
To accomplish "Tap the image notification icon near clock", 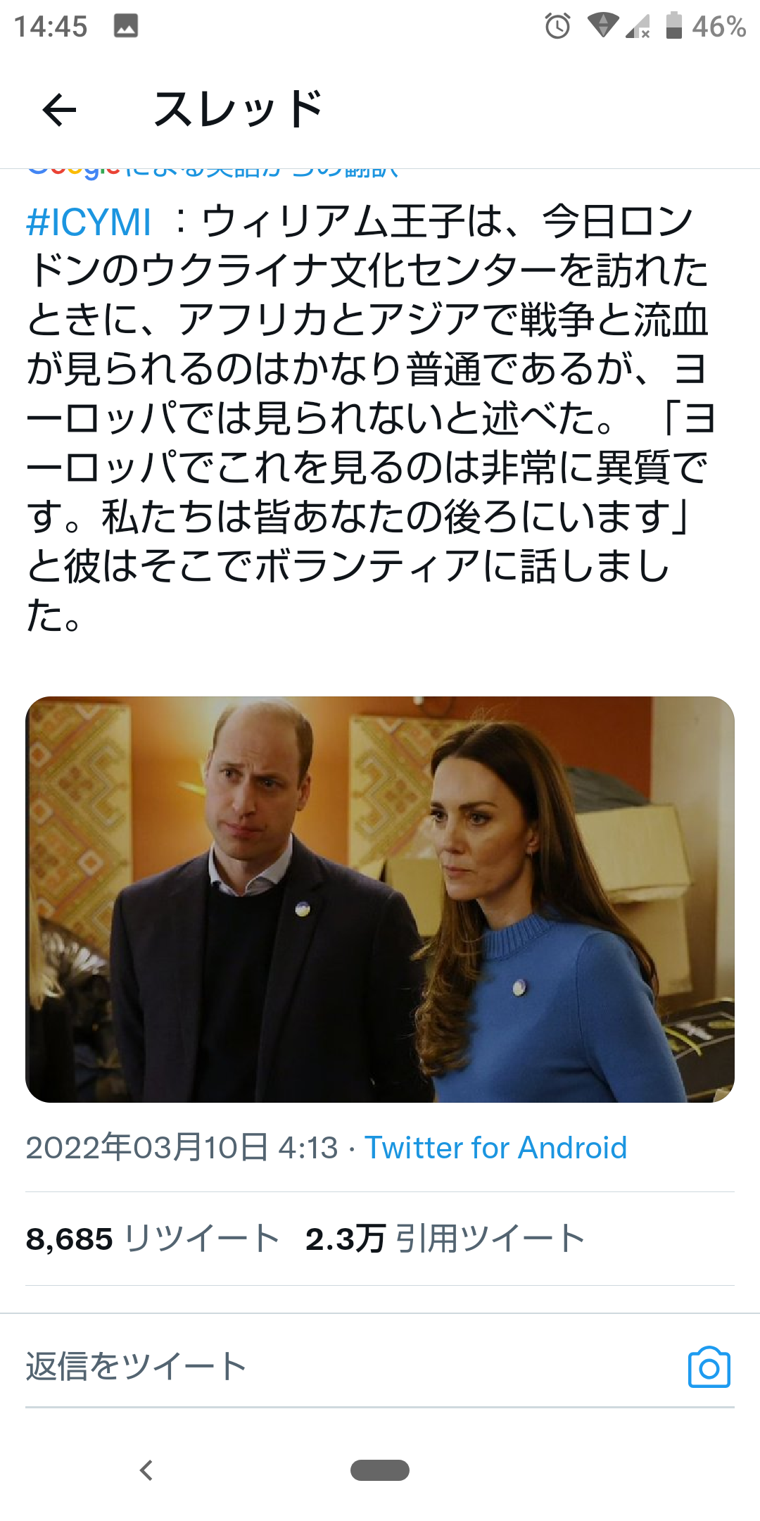I will pos(126,26).
